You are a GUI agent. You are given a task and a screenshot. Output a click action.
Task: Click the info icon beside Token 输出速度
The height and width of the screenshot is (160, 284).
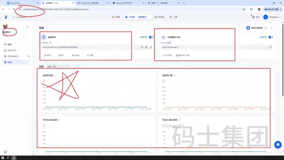click(179, 120)
